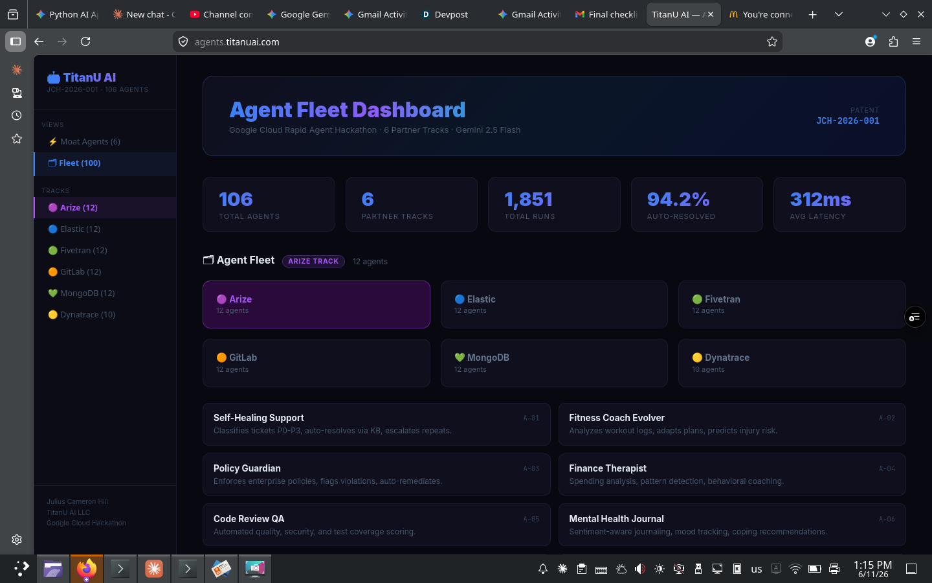Open History clock icon in browser sidebar
The image size is (932, 583).
17,115
